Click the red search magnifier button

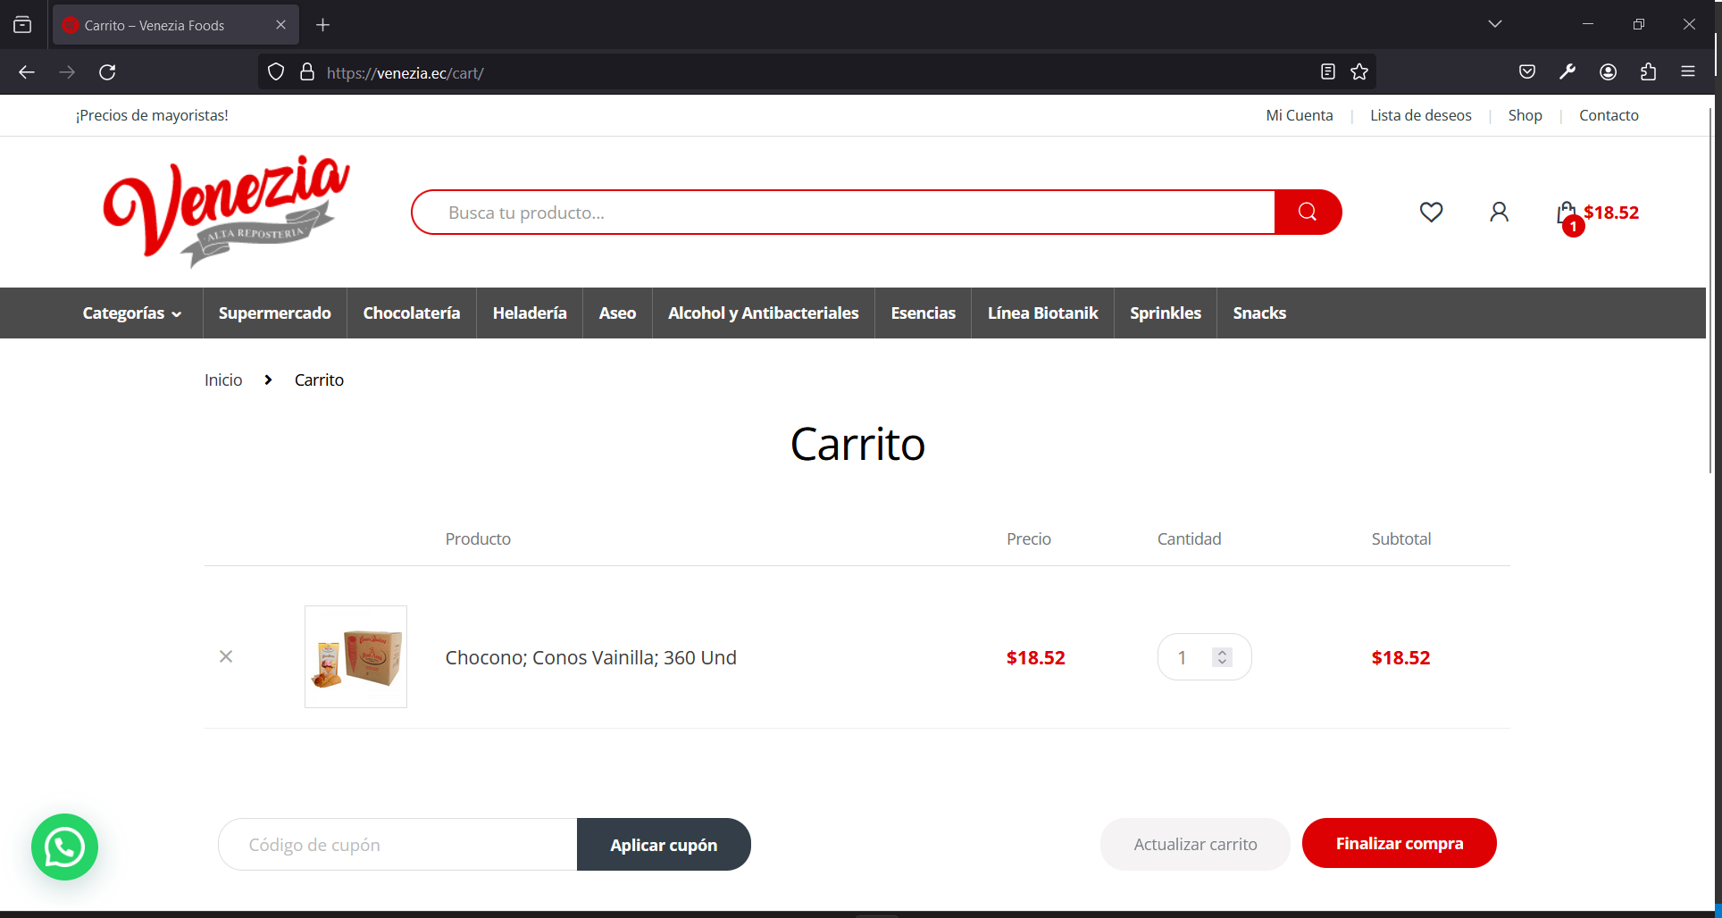pyautogui.click(x=1308, y=213)
